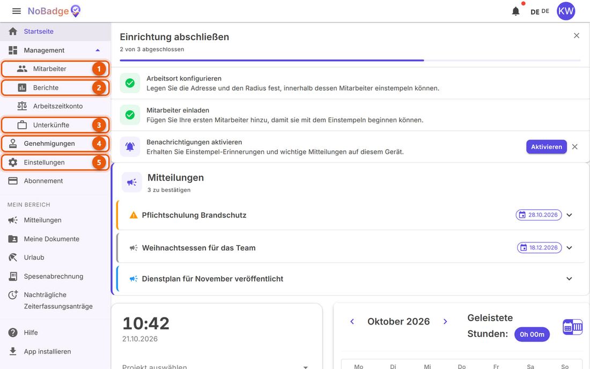Click the Abonnement credit card icon
Screen dimensions: 590x369
coord(13,181)
